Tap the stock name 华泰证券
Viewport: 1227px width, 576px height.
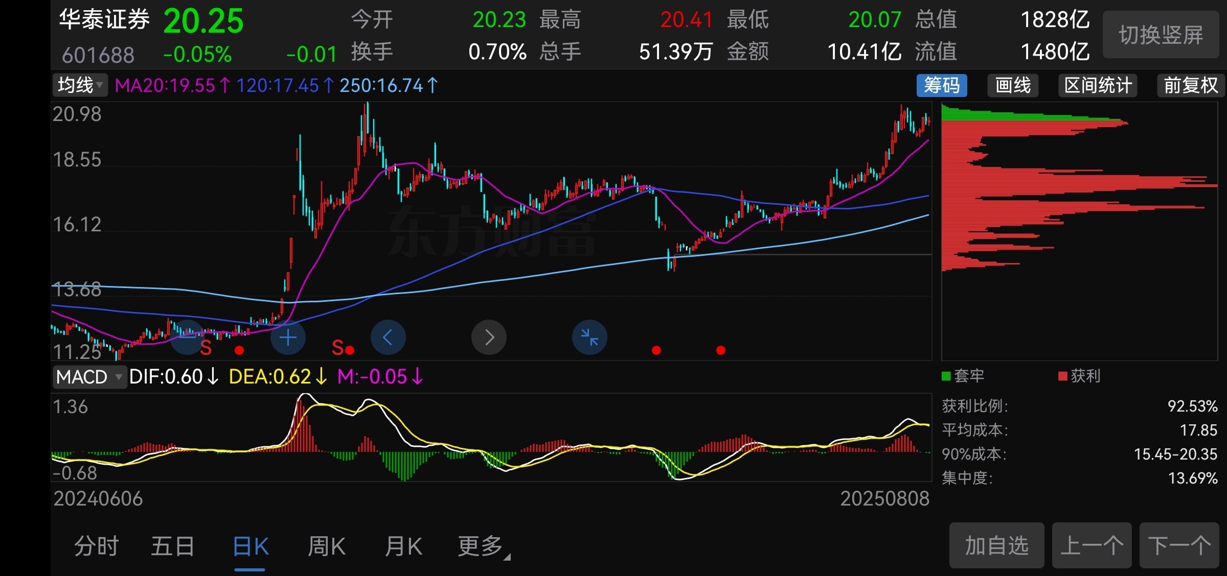[104, 20]
